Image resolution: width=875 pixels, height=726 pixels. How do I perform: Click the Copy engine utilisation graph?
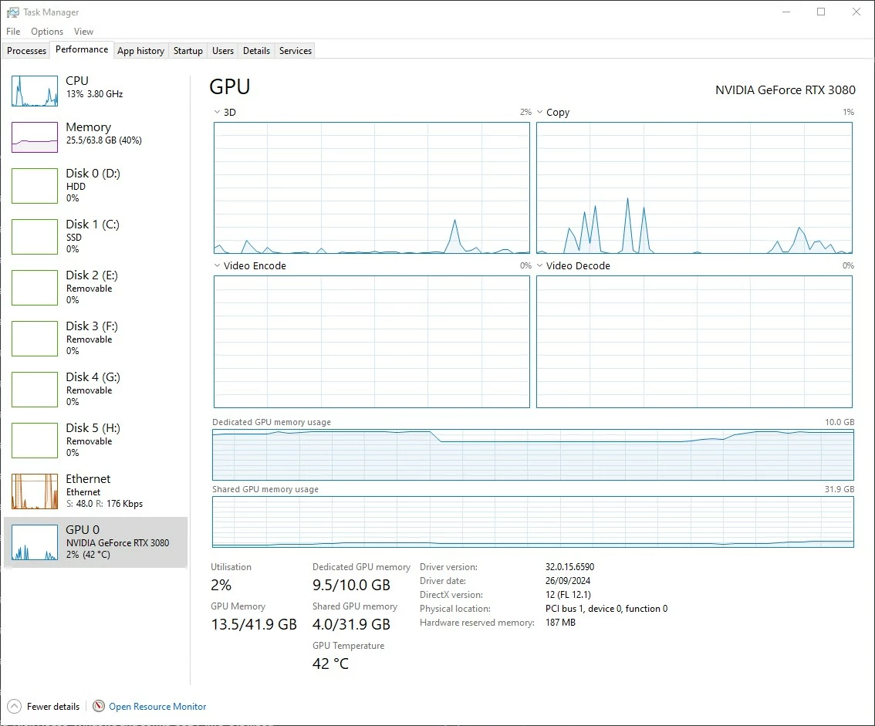click(694, 188)
